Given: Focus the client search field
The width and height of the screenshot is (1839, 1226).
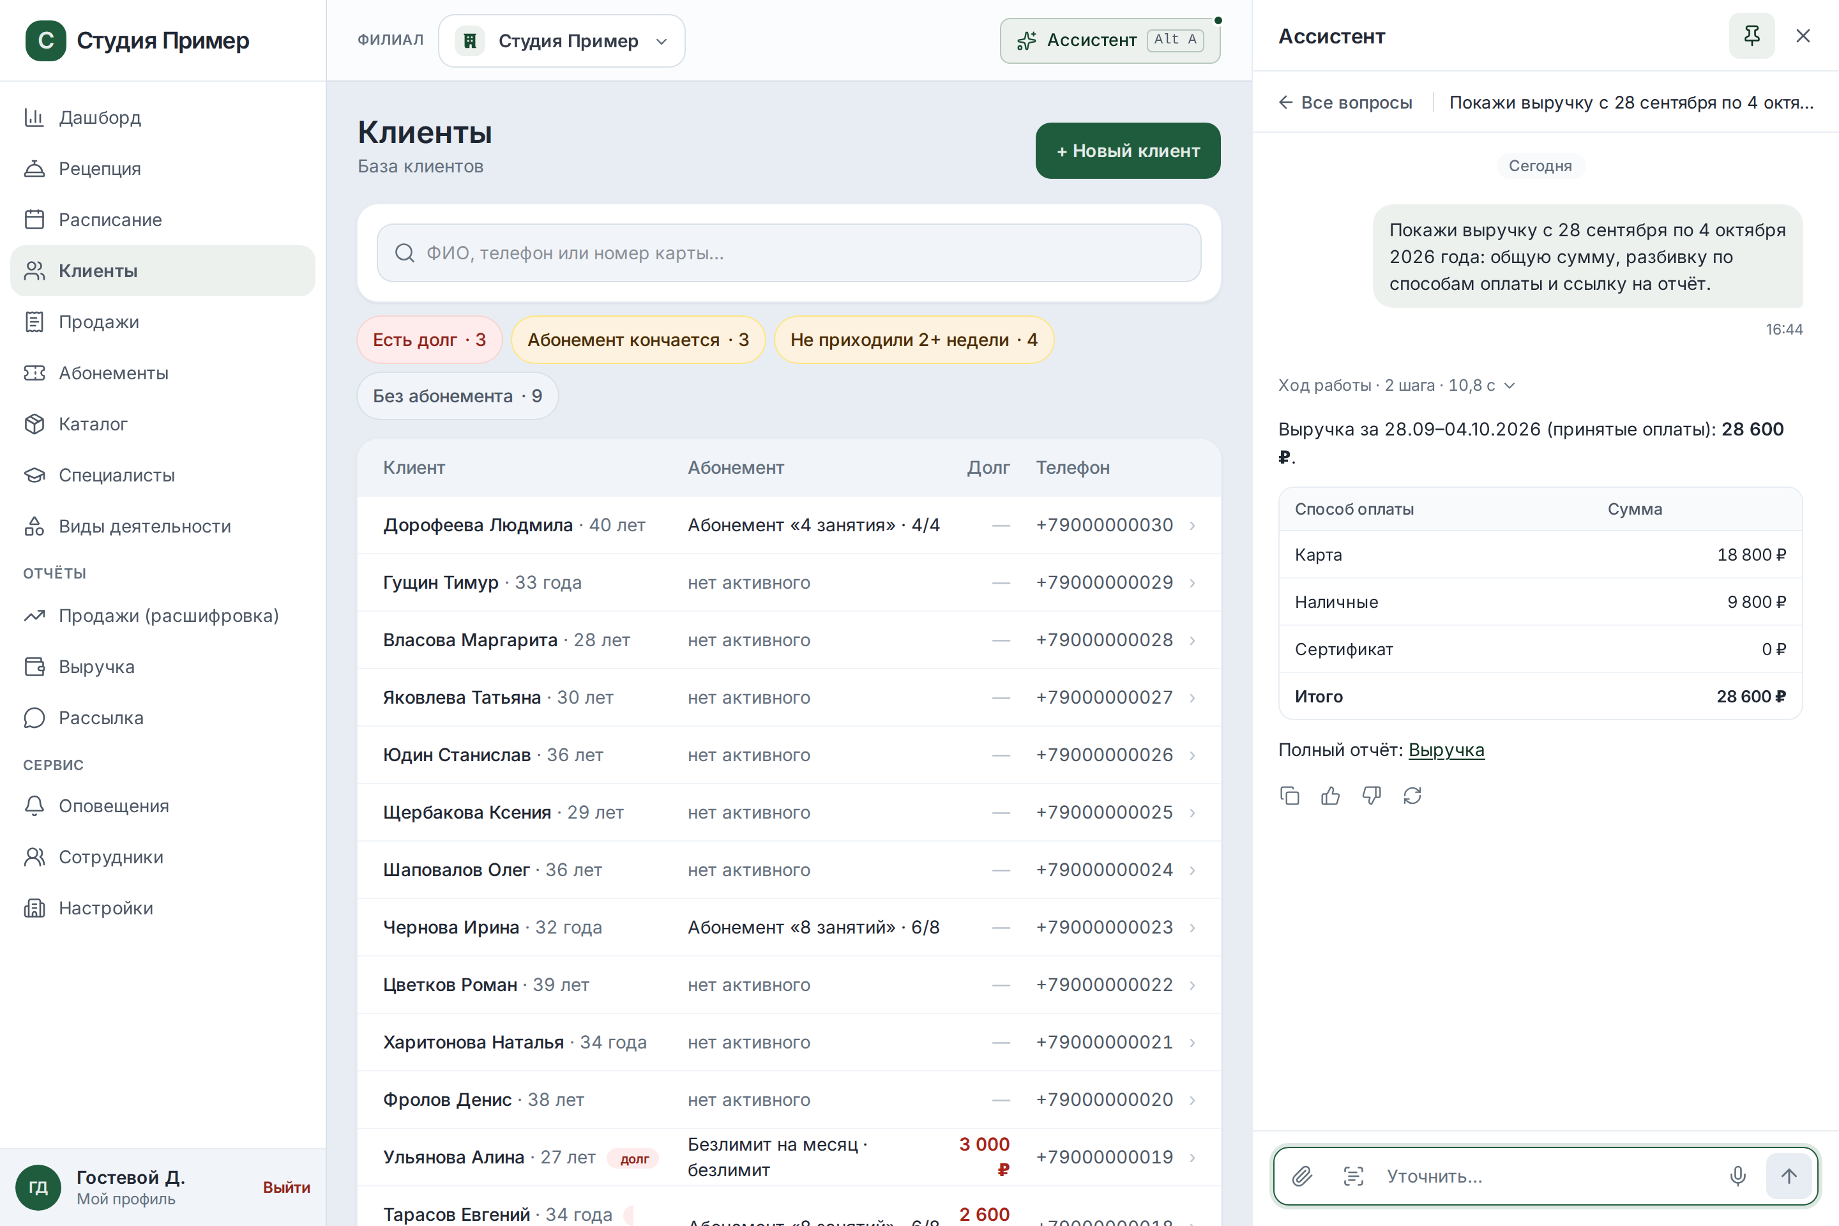Looking at the screenshot, I should pyautogui.click(x=789, y=254).
